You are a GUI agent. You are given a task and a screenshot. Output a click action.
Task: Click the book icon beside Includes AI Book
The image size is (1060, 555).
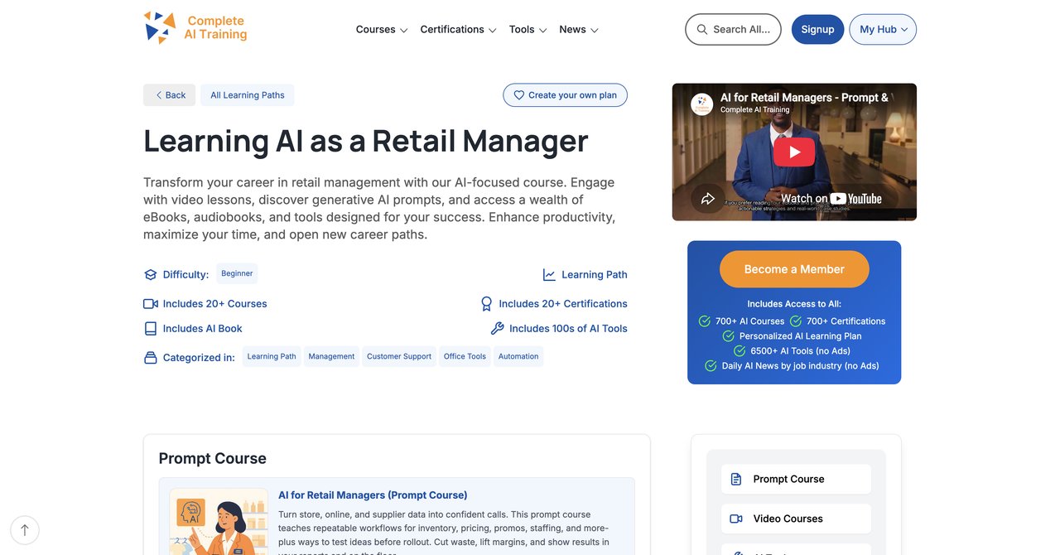[150, 329]
